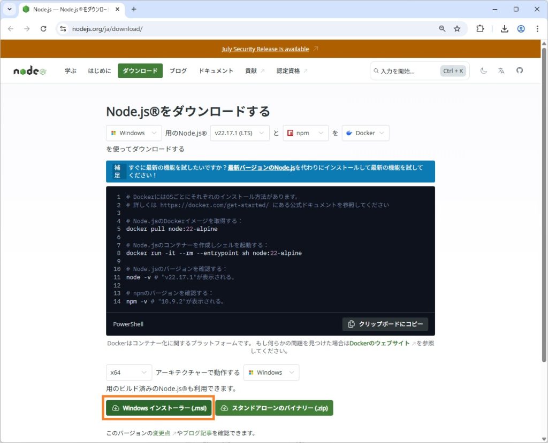548x443 pixels.
Task: Open the Chrome profile icon
Action: [x=521, y=29]
